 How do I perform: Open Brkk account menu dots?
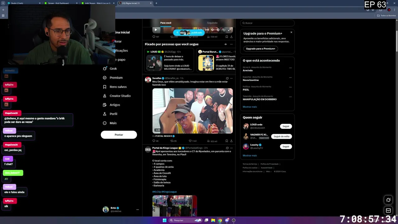[x=137, y=210]
